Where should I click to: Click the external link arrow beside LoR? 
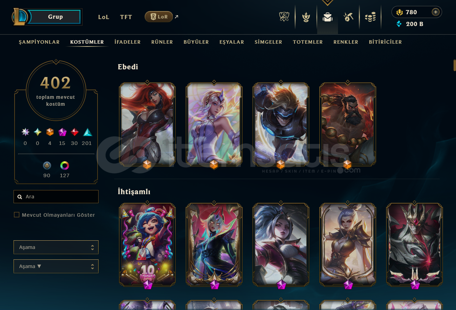click(177, 17)
